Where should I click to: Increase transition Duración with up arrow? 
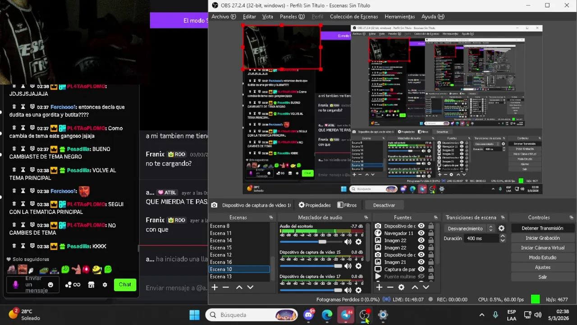click(503, 236)
